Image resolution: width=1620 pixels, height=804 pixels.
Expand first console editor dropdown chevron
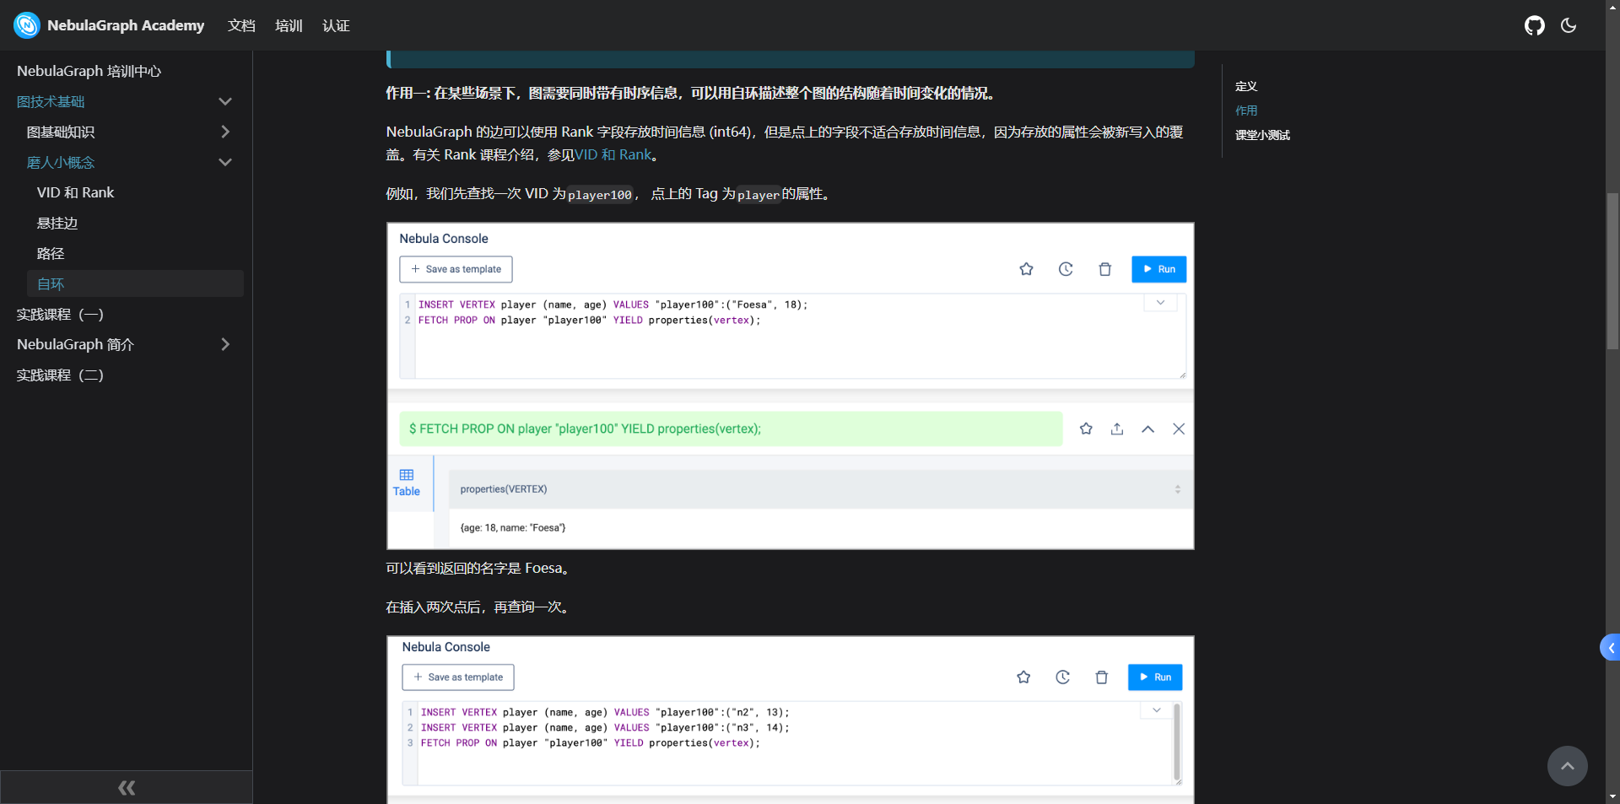[1160, 303]
